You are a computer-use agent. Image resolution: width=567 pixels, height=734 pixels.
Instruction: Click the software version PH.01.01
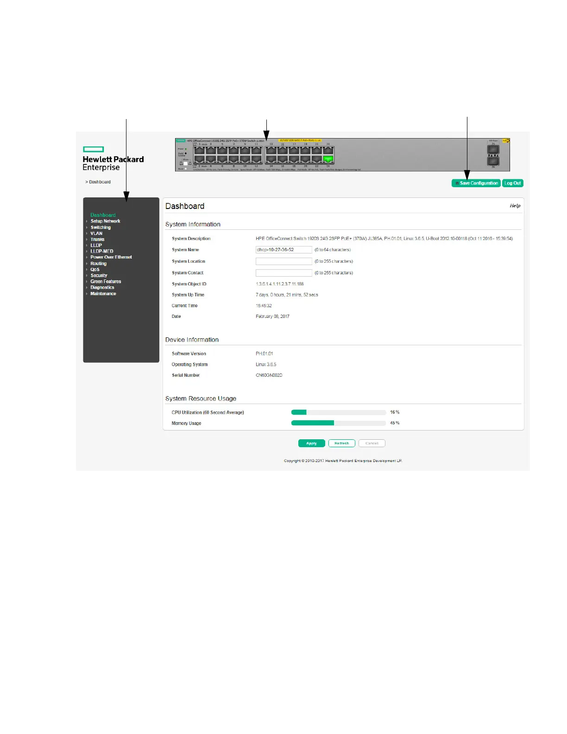click(x=265, y=354)
